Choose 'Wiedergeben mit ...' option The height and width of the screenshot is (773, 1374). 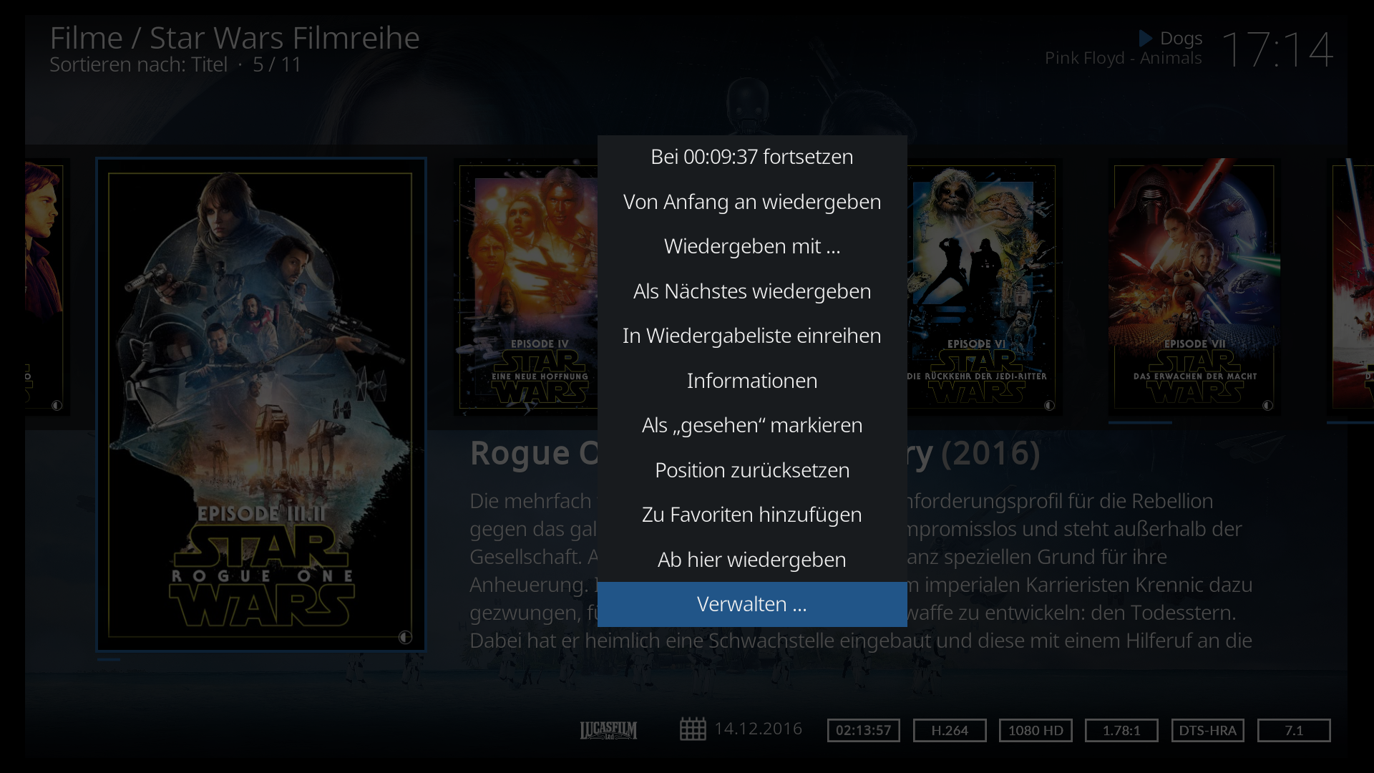coord(752,246)
